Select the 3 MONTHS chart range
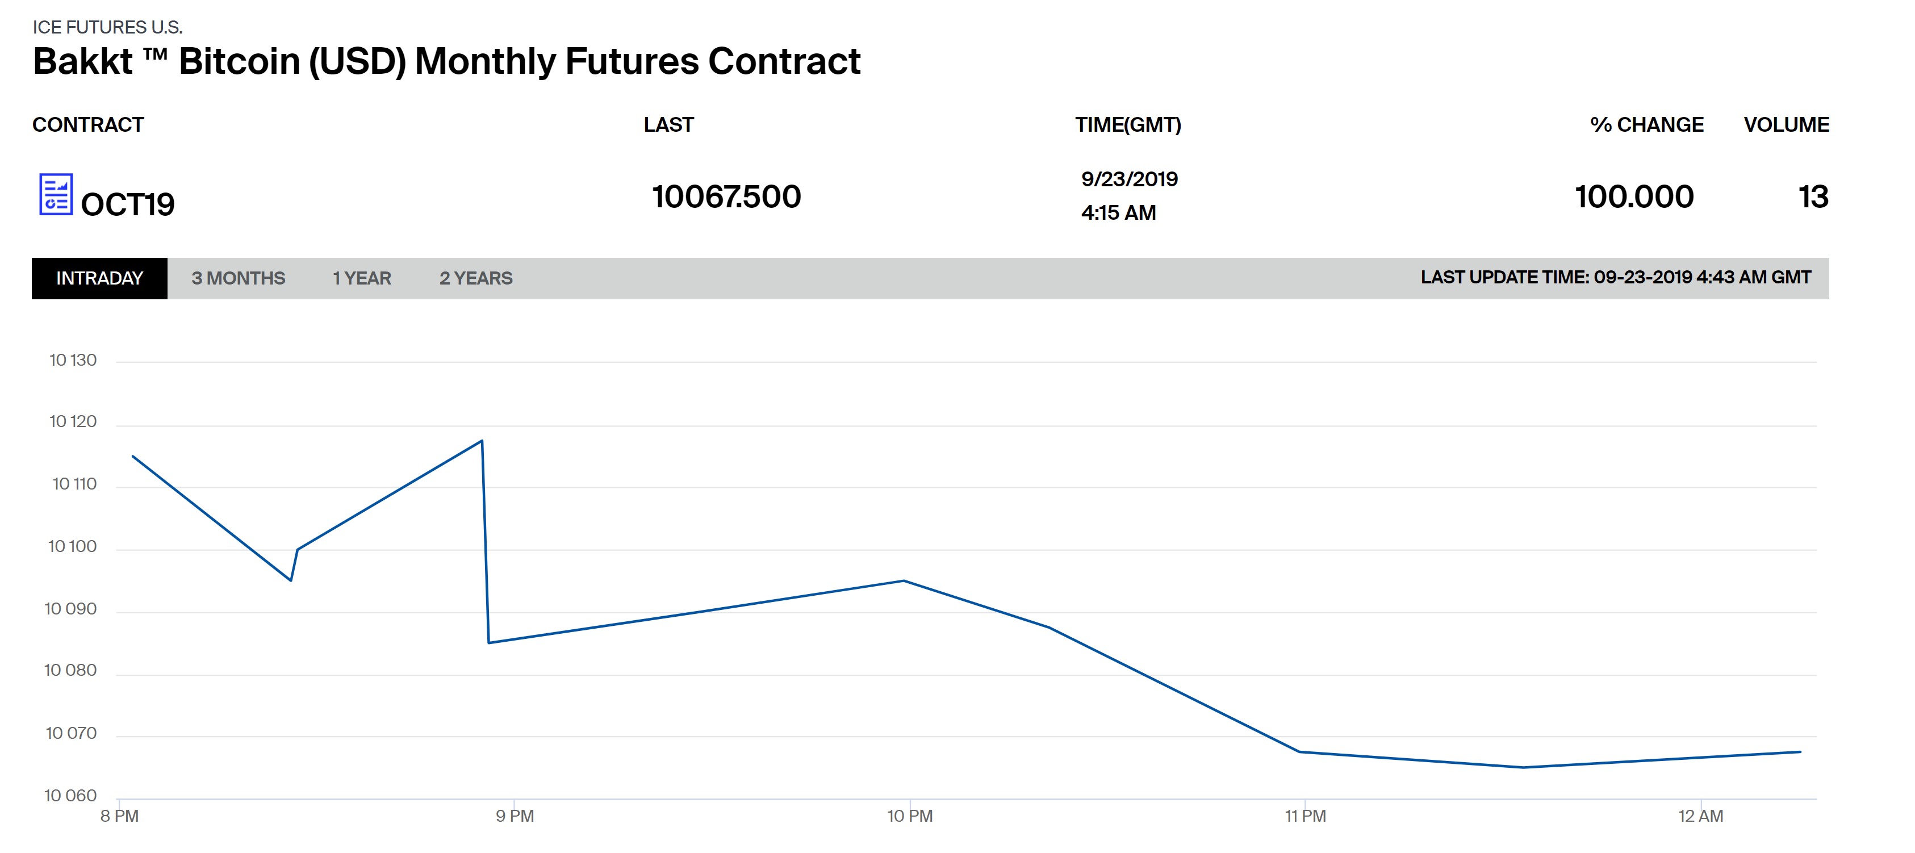1915x853 pixels. (238, 278)
